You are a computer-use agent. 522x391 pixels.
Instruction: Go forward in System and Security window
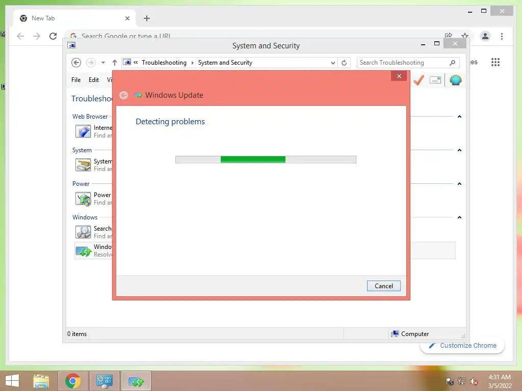click(x=91, y=63)
